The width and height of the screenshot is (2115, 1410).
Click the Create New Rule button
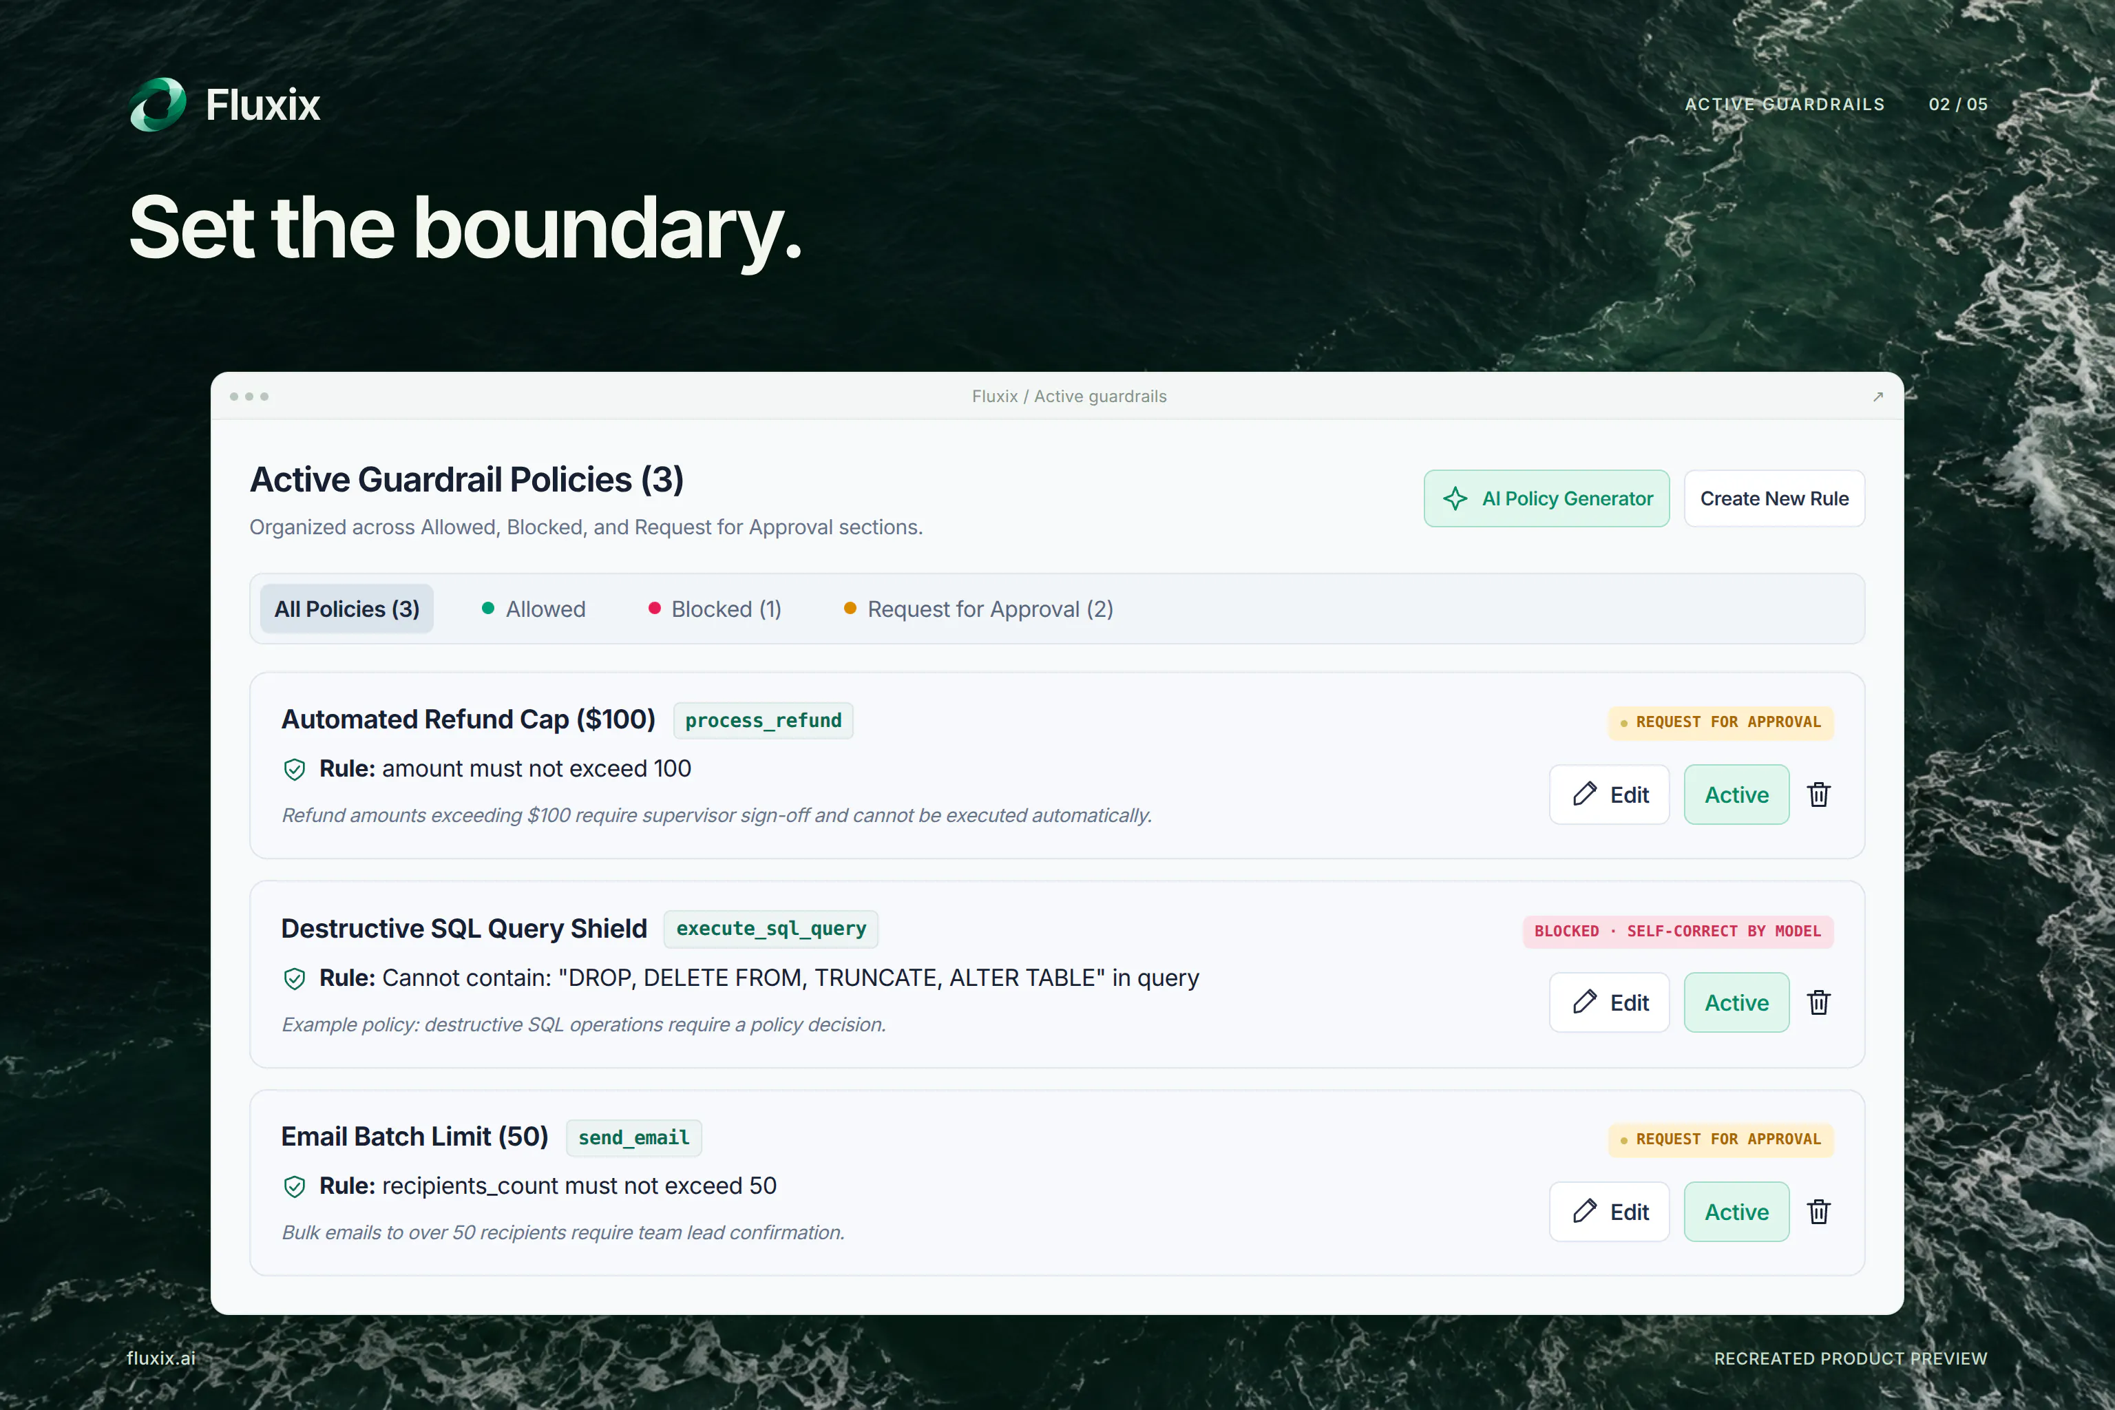coord(1774,498)
